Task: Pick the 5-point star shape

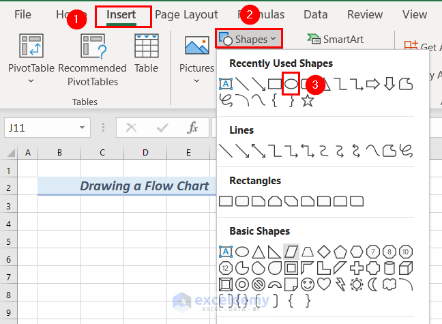Action: (x=308, y=101)
